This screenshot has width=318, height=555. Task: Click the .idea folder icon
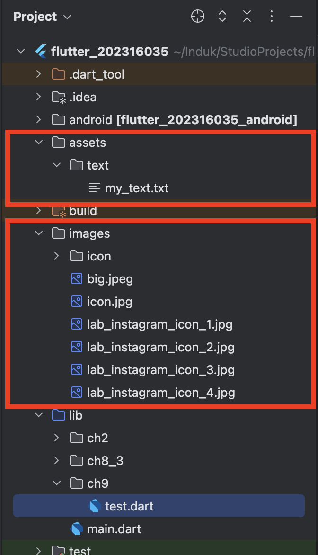(x=58, y=97)
